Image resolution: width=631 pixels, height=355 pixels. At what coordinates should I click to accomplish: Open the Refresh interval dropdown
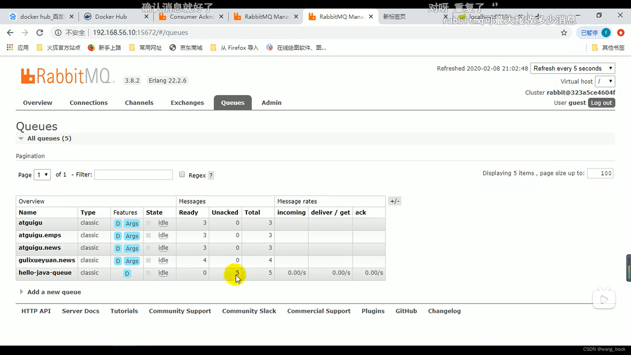pyautogui.click(x=572, y=68)
